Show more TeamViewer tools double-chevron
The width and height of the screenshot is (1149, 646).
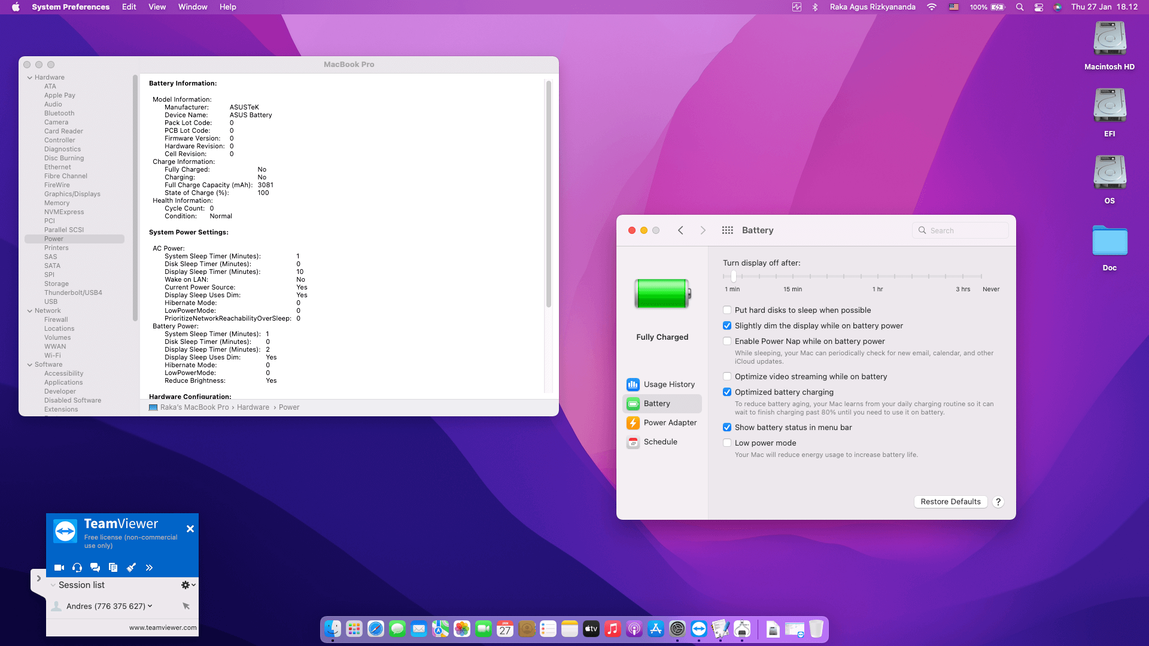pos(149,568)
